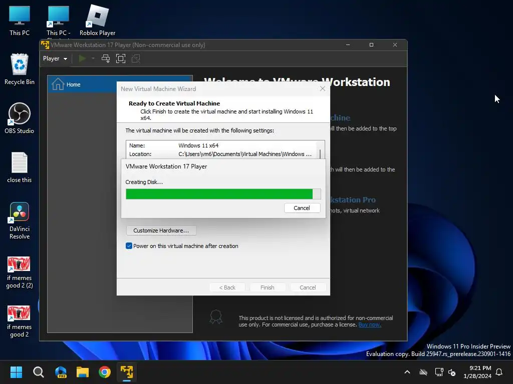
Task: Select the DaVinci Resolve desktop icon
Action: pos(20,220)
